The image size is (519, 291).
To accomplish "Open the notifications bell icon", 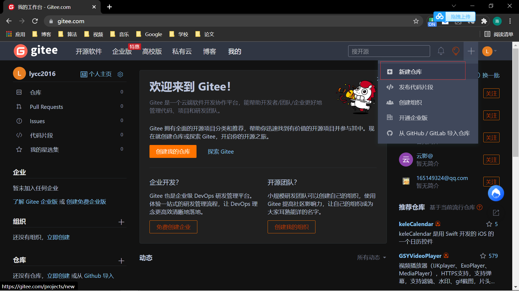I will click(441, 51).
